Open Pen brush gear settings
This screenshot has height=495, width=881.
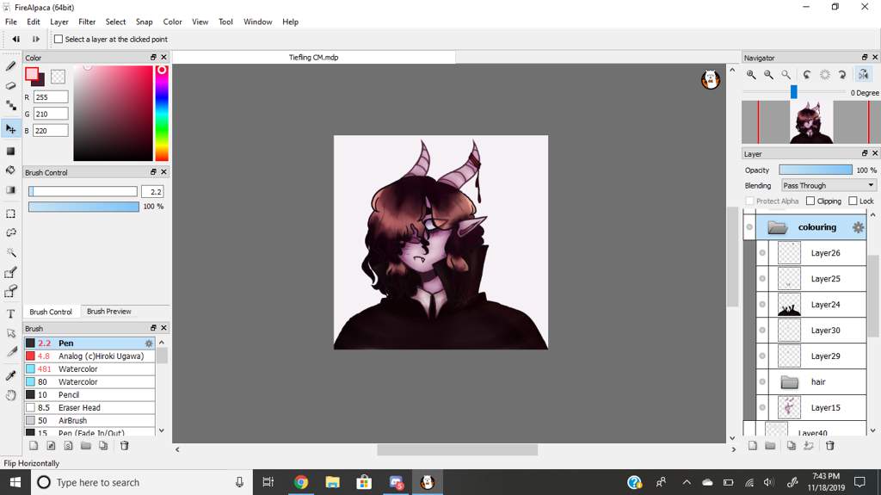[149, 343]
